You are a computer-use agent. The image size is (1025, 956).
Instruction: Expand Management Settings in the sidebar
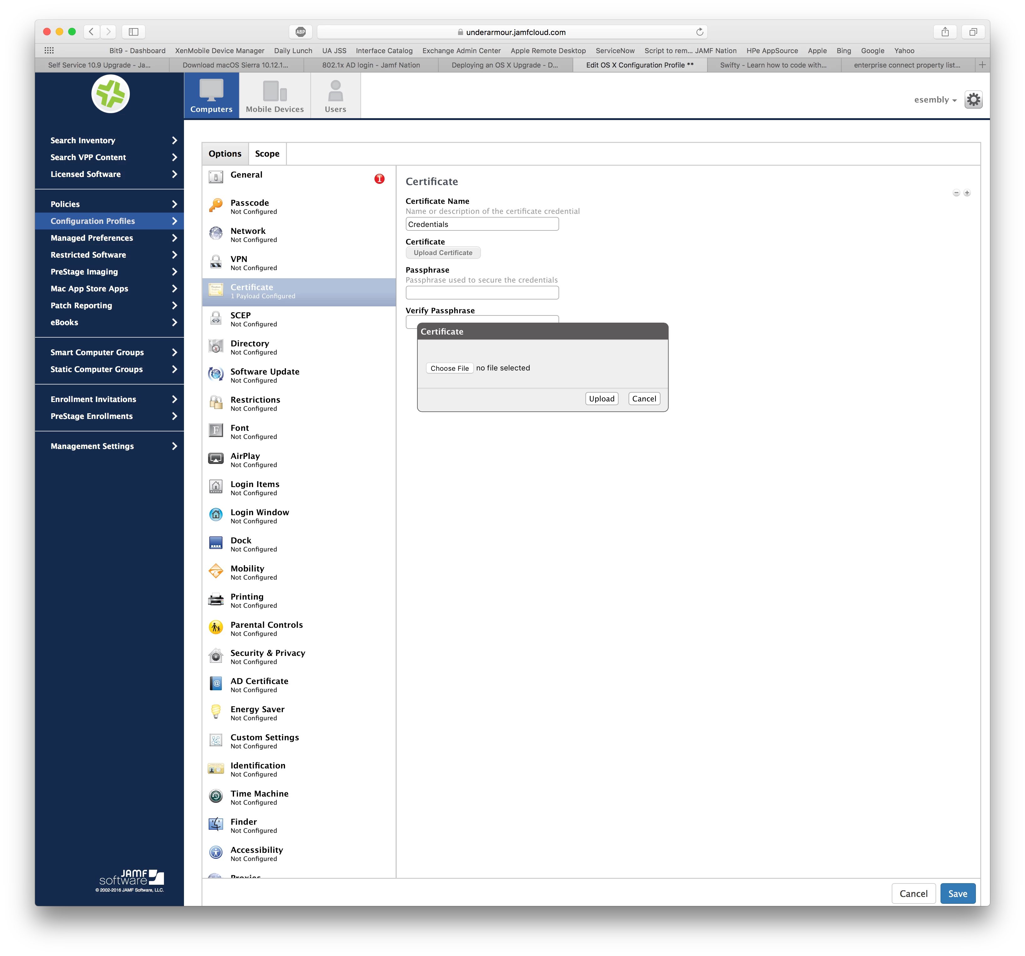pyautogui.click(x=174, y=446)
